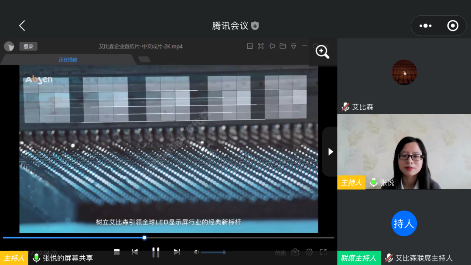Tap the circular record-style button in the top-right corner
This screenshot has height=265, width=471.
click(453, 26)
